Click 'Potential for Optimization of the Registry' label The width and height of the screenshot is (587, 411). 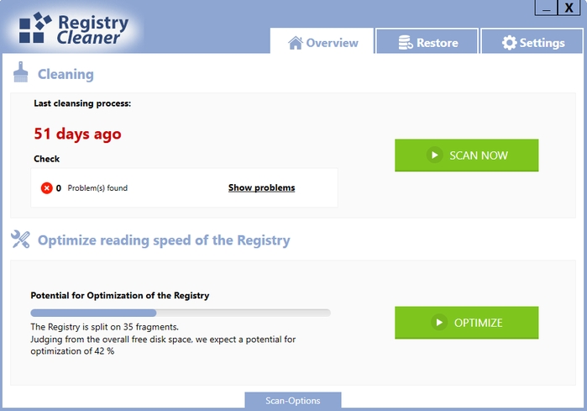[x=120, y=296]
